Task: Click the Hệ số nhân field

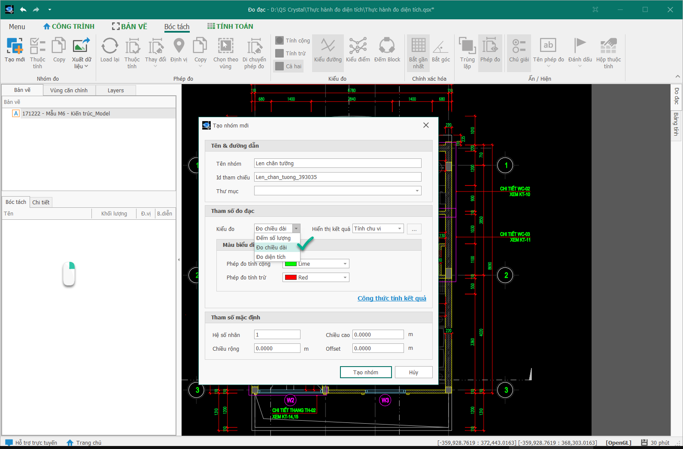Action: click(x=277, y=334)
